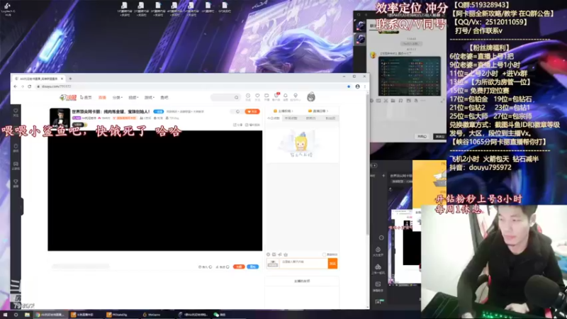Click the black video player area
The height and width of the screenshot is (319, 567).
155,191
